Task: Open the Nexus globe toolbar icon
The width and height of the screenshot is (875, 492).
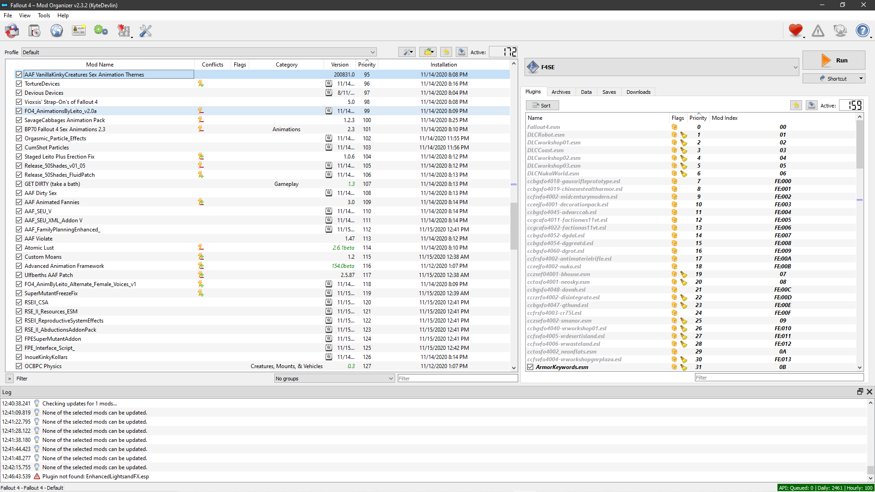Action: click(x=57, y=31)
